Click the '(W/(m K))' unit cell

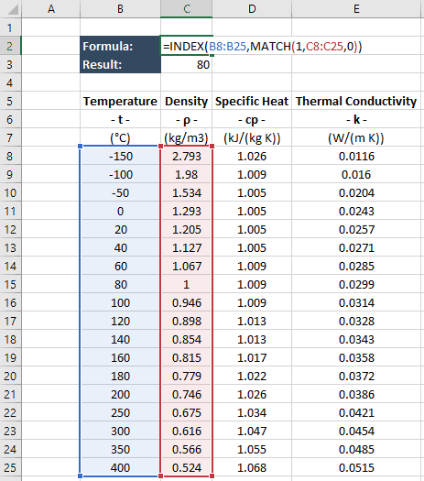click(x=356, y=137)
